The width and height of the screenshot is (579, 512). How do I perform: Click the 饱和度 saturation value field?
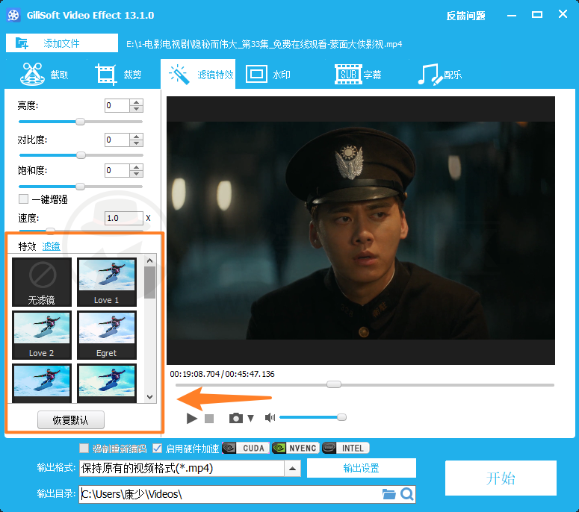coord(117,170)
